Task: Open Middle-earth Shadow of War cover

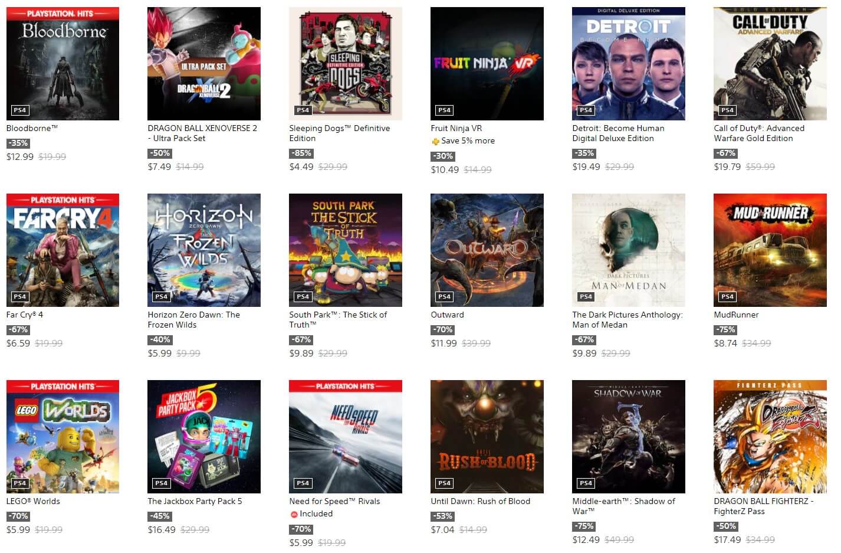Action: pos(629,437)
